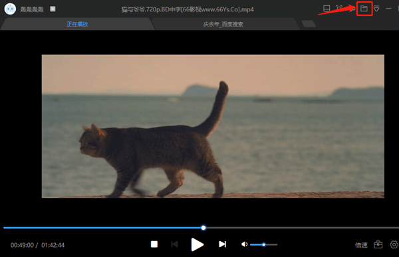Click the volume slider track
399x257 pixels.
point(263,244)
